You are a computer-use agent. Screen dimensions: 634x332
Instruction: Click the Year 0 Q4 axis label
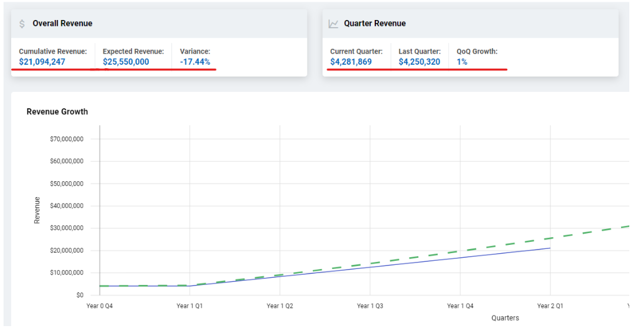click(100, 306)
